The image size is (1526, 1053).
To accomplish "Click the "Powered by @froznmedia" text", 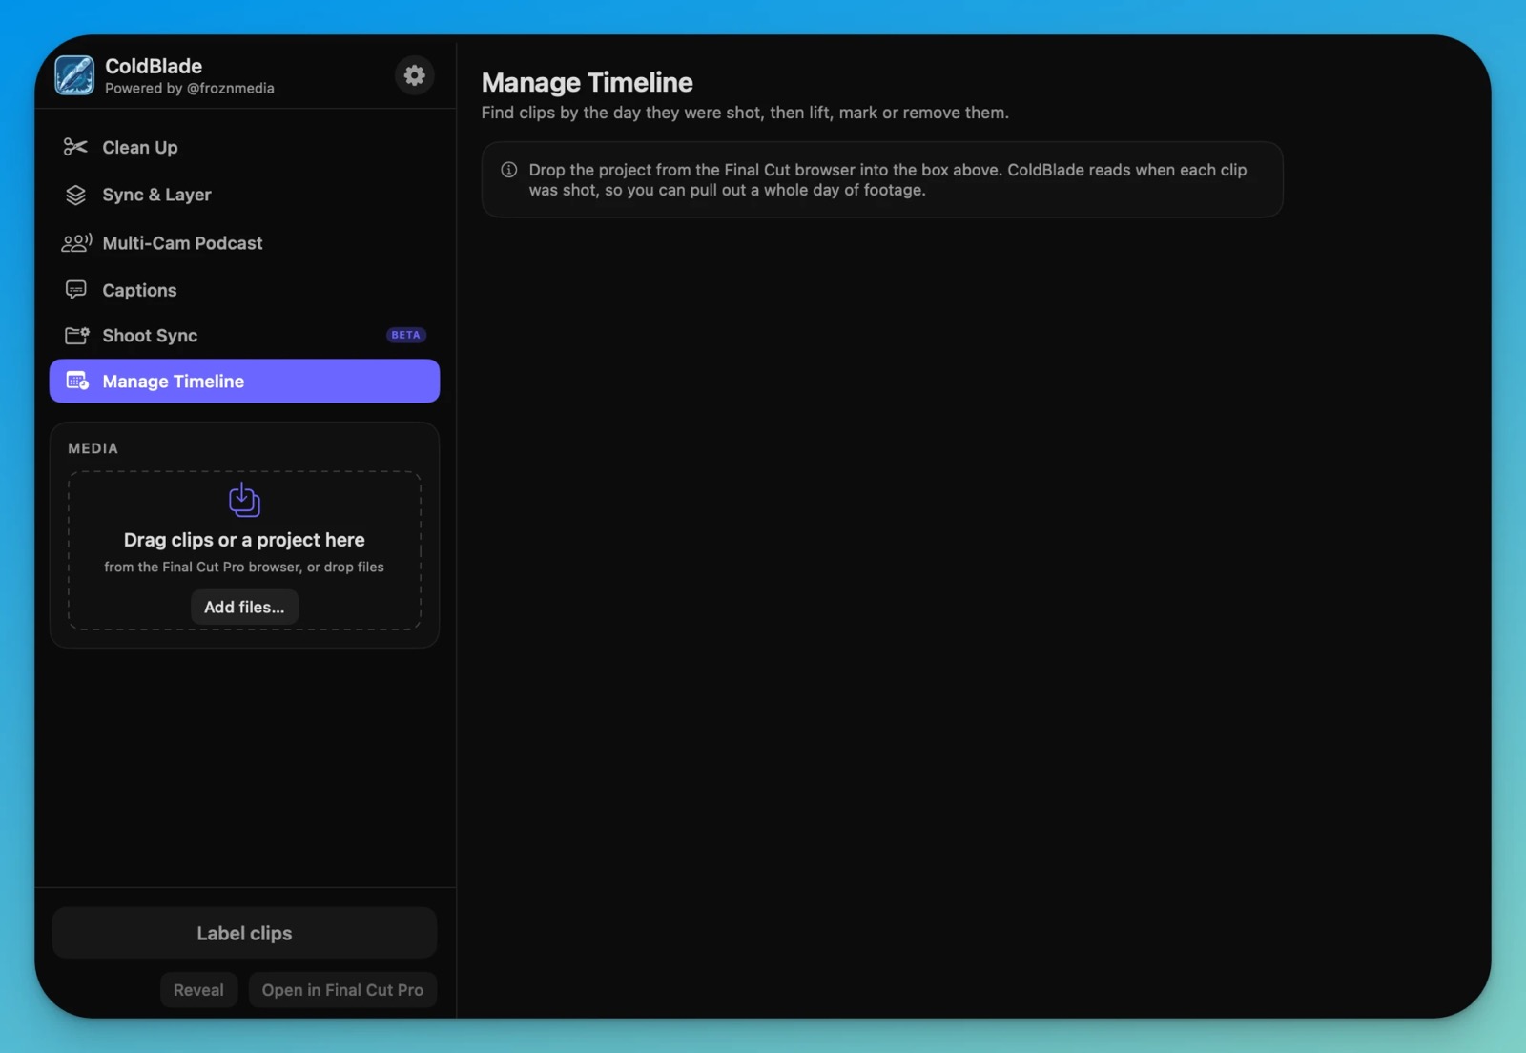I will point(190,89).
